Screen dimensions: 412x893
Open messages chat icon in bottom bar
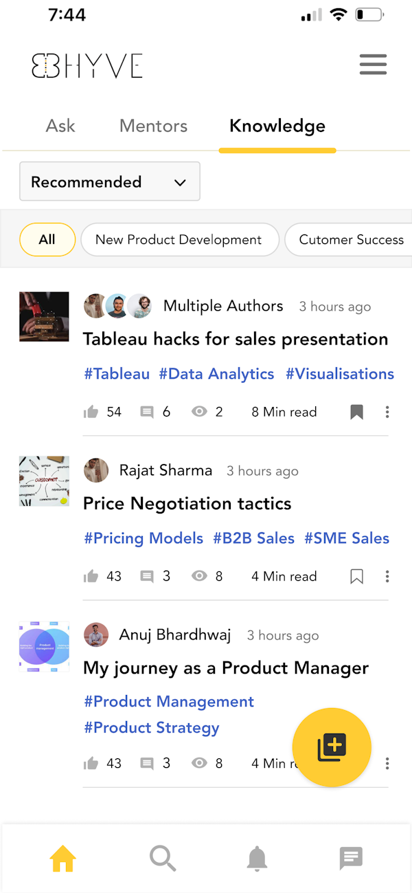click(351, 858)
